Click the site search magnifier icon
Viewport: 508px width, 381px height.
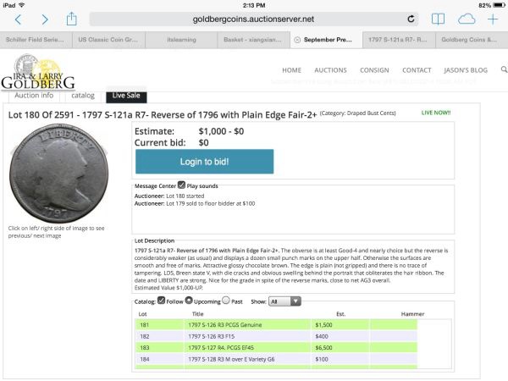(504, 69)
